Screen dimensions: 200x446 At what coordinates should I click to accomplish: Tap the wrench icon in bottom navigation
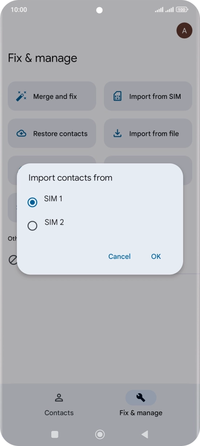(x=141, y=398)
